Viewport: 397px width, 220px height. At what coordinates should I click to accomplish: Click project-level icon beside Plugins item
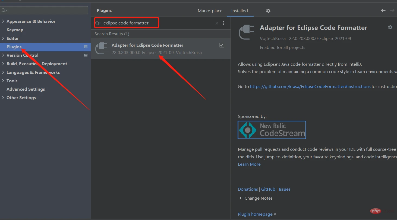[86, 47]
